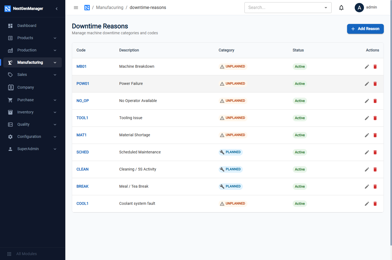This screenshot has width=392, height=260.
Task: Delete the MB01 Machine Breakdown reason
Action: (375, 67)
